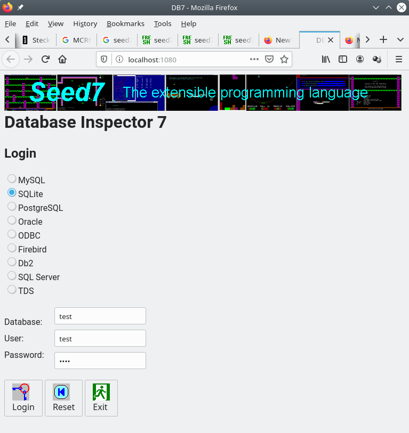Open page actions three-dots menu

254,59
